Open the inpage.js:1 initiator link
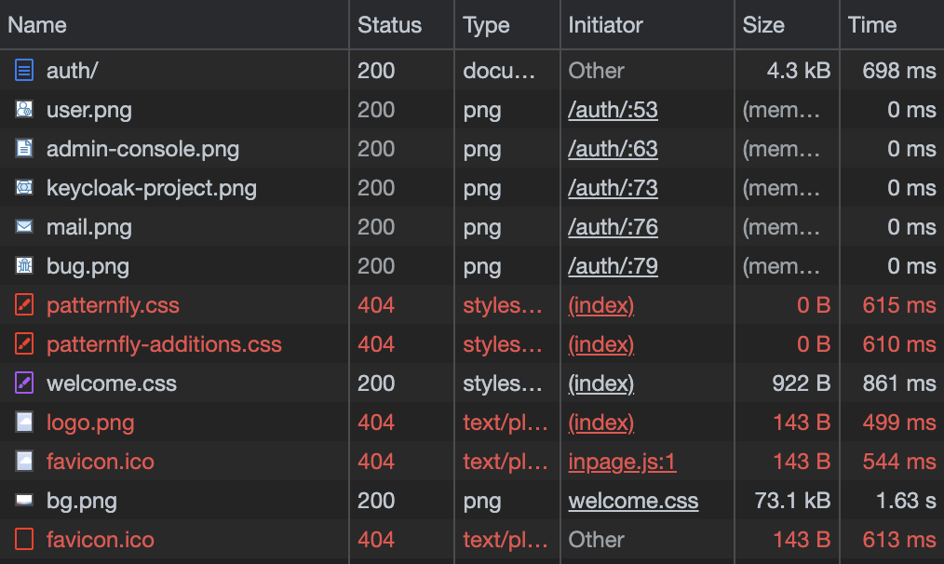 tap(622, 462)
